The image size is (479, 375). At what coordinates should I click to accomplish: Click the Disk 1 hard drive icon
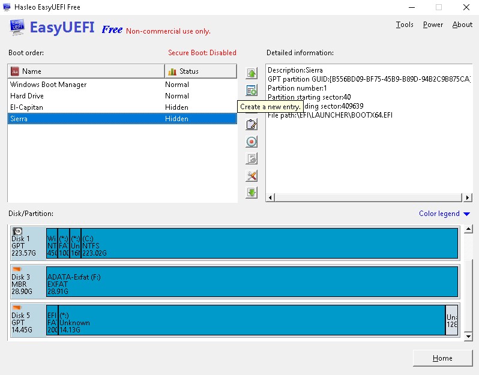17,231
